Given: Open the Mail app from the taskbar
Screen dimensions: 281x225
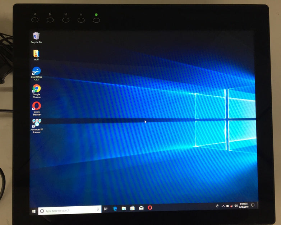Looking at the screenshot, I should click(141, 208).
